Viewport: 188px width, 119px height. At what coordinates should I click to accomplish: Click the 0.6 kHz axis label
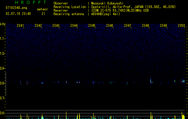pos(2,113)
